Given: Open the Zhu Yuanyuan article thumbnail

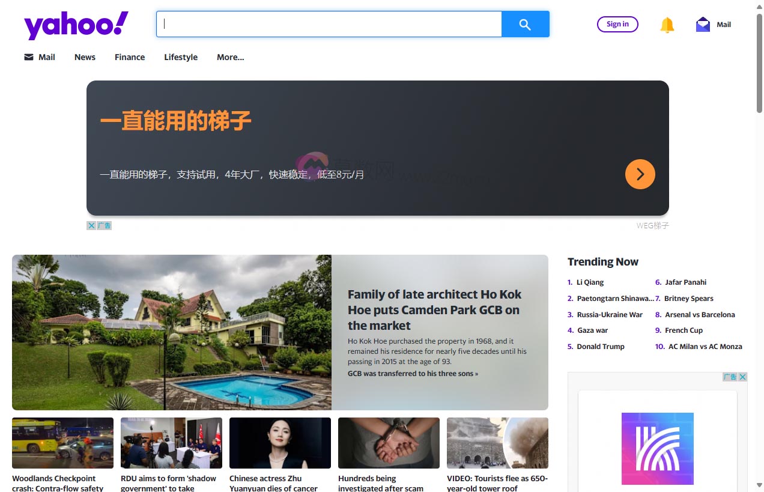Looking at the screenshot, I should [x=280, y=443].
